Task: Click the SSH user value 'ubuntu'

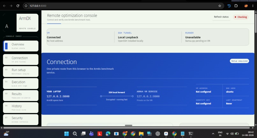Action: tap(230, 92)
